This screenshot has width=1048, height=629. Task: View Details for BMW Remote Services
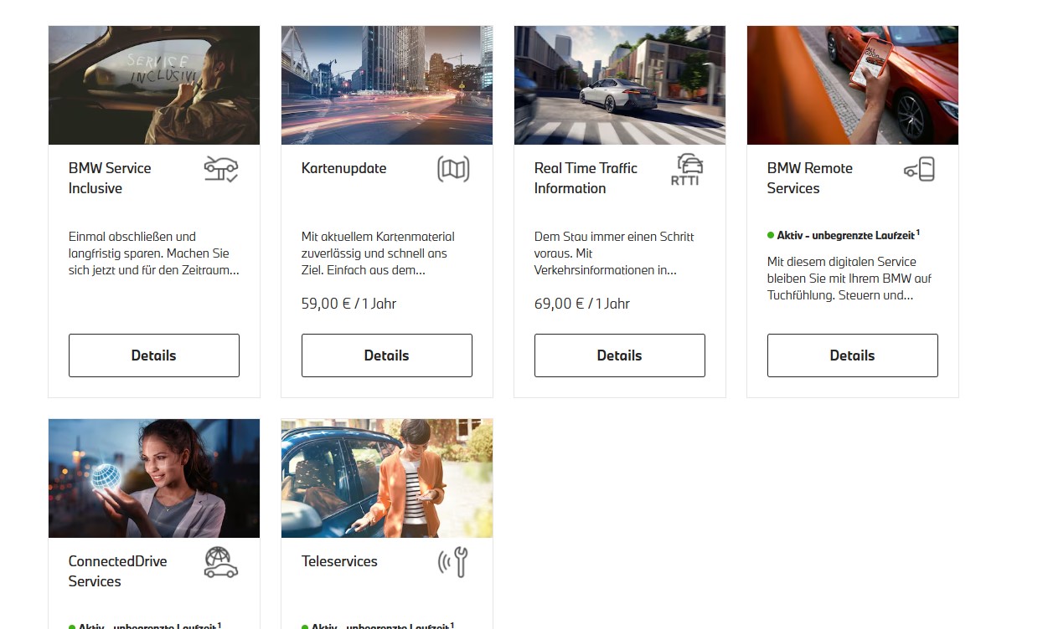pos(852,355)
